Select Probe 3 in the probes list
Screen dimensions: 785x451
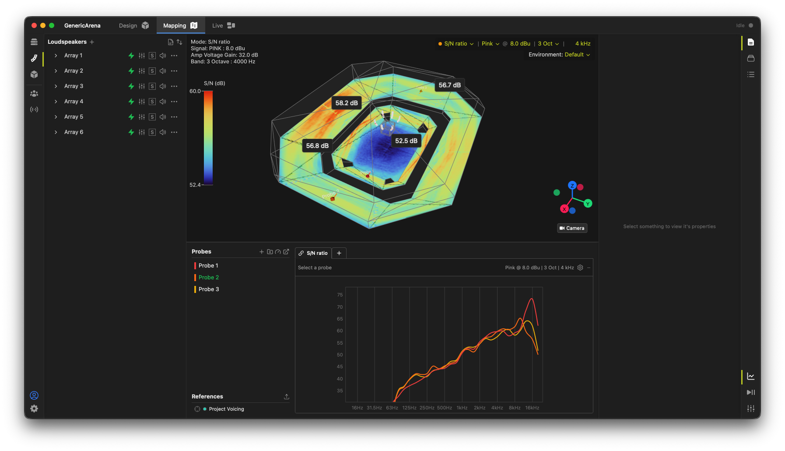pos(209,289)
